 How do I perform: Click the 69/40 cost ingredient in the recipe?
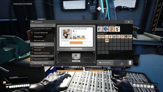coord(83,37)
